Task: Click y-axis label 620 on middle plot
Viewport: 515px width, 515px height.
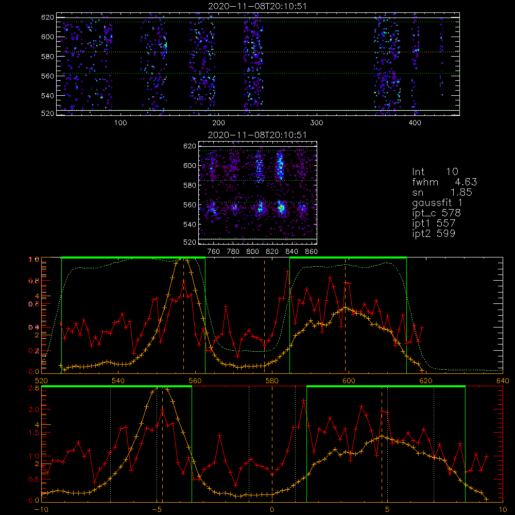Action: [x=190, y=146]
